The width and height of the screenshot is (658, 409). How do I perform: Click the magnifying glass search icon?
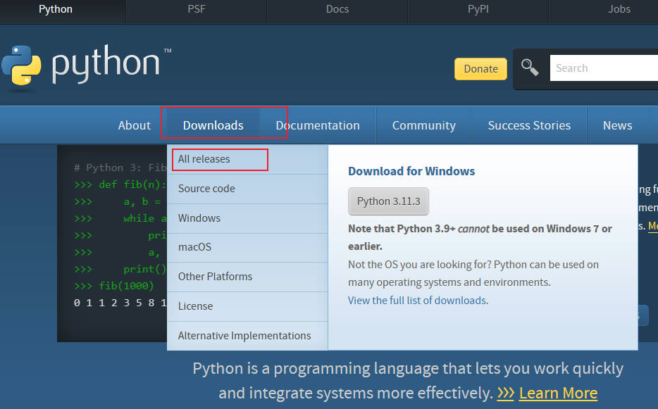point(530,67)
